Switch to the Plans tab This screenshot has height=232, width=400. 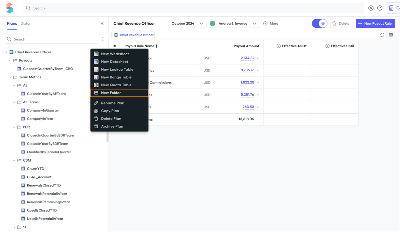pyautogui.click(x=12, y=23)
